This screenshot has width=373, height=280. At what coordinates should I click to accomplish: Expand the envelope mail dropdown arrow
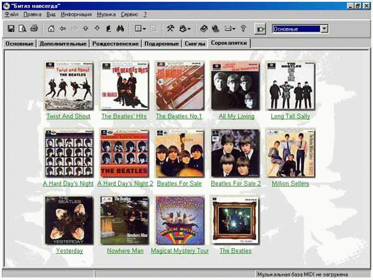(234, 29)
